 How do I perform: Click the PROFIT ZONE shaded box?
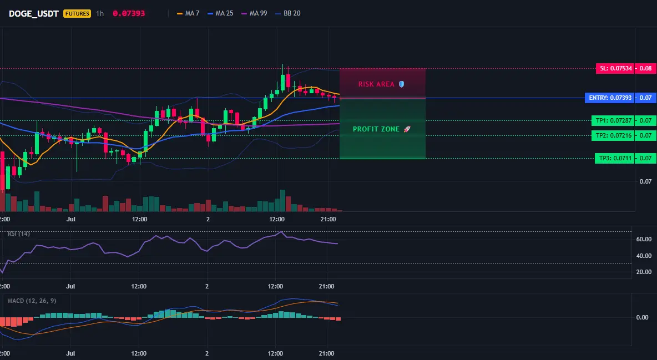382,129
